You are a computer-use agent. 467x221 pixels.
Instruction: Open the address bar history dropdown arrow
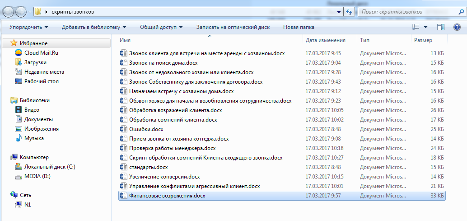click(x=339, y=12)
